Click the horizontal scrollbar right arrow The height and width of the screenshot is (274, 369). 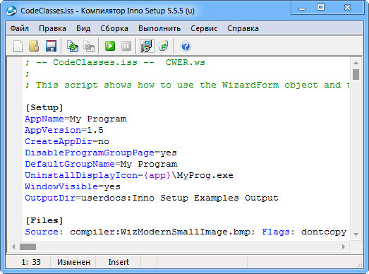click(x=344, y=246)
